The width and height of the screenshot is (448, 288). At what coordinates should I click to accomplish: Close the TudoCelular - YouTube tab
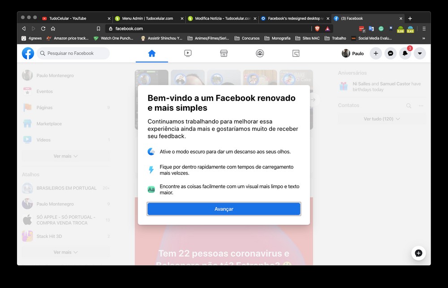click(x=109, y=18)
